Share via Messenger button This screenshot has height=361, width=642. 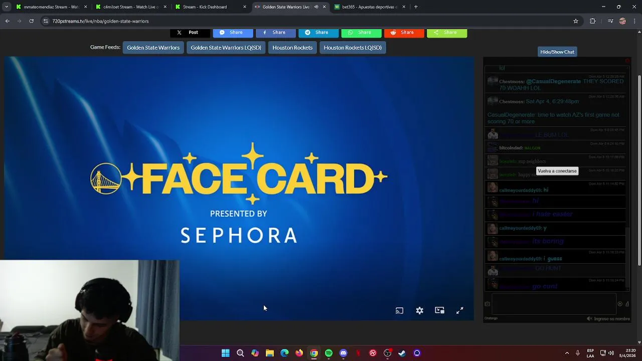point(233,33)
